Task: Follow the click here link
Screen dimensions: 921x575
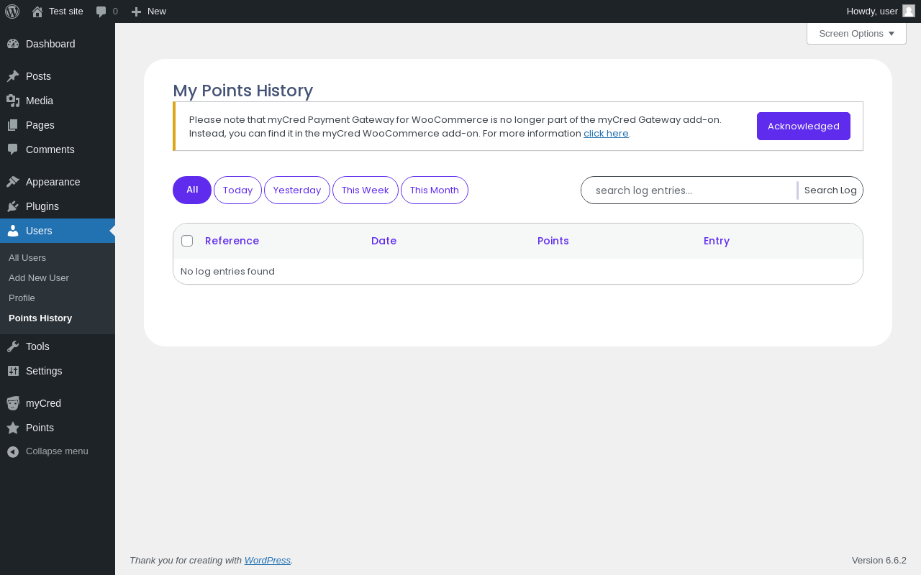Action: pos(606,134)
